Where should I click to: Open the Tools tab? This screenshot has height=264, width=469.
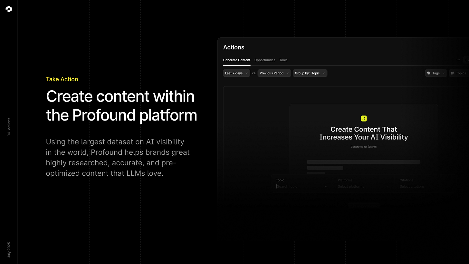(x=283, y=60)
